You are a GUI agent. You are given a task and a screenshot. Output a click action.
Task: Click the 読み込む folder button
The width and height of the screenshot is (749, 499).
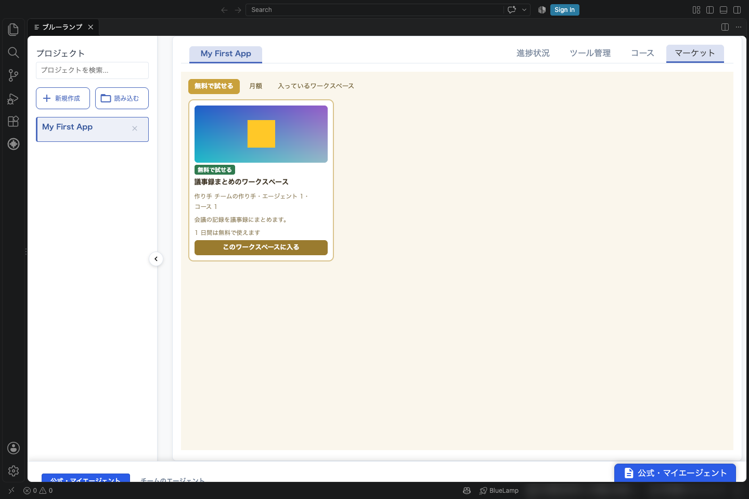[x=122, y=98]
